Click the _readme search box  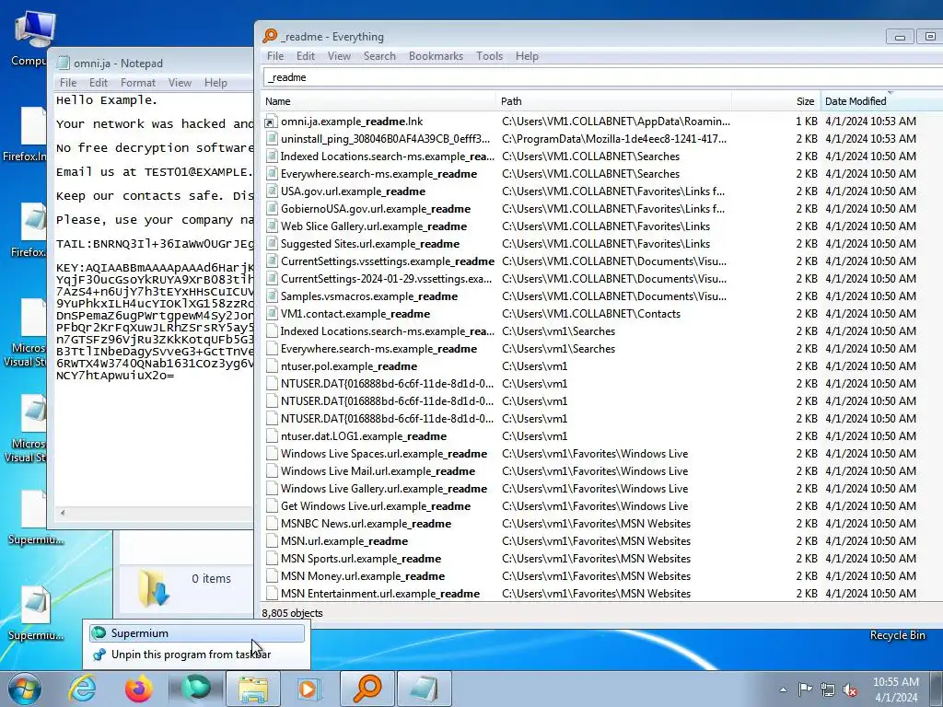[602, 77]
